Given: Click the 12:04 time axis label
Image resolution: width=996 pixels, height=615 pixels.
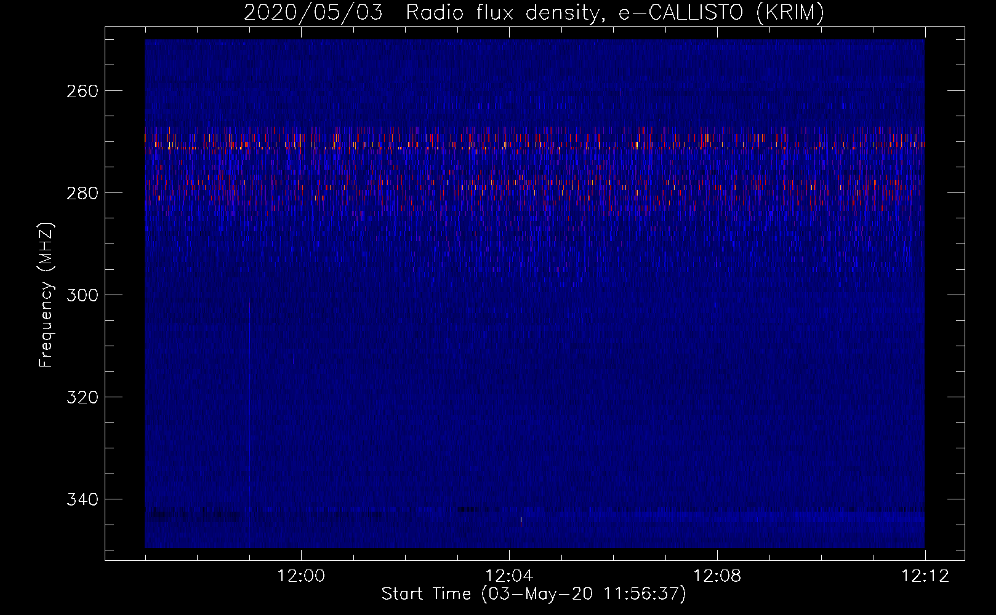Looking at the screenshot, I should (x=509, y=576).
